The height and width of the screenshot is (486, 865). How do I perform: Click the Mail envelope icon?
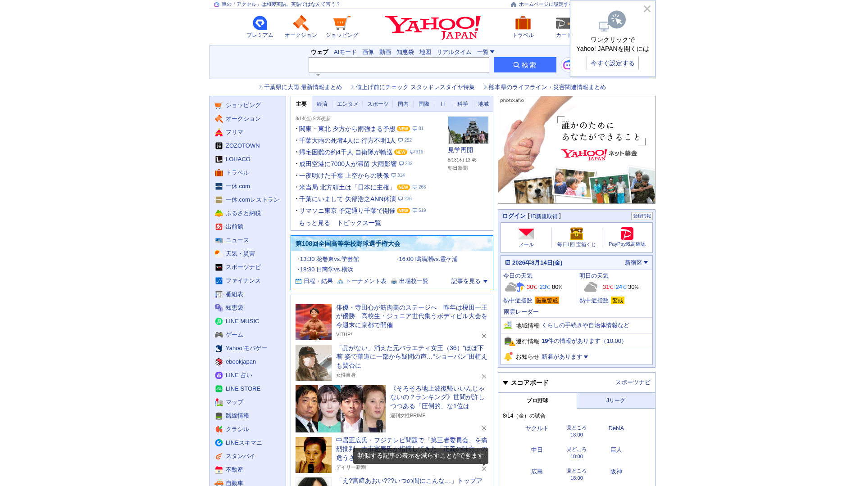point(526,234)
